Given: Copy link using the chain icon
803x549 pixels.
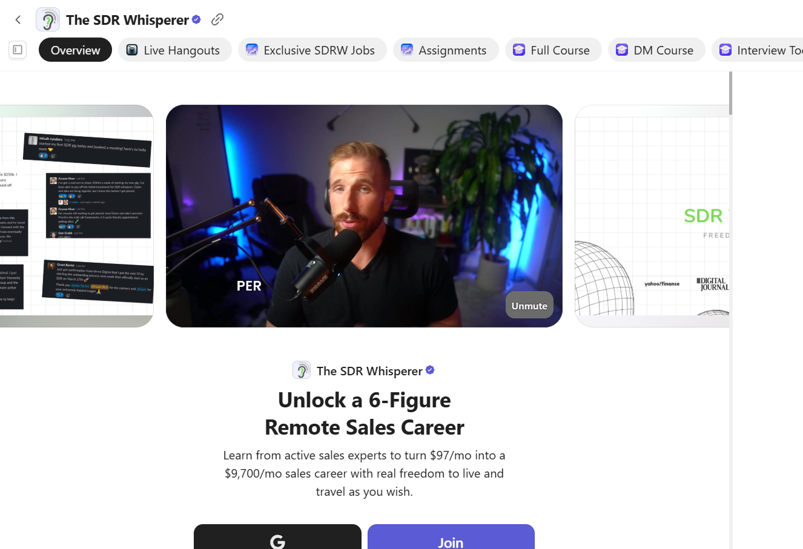Looking at the screenshot, I should point(217,19).
